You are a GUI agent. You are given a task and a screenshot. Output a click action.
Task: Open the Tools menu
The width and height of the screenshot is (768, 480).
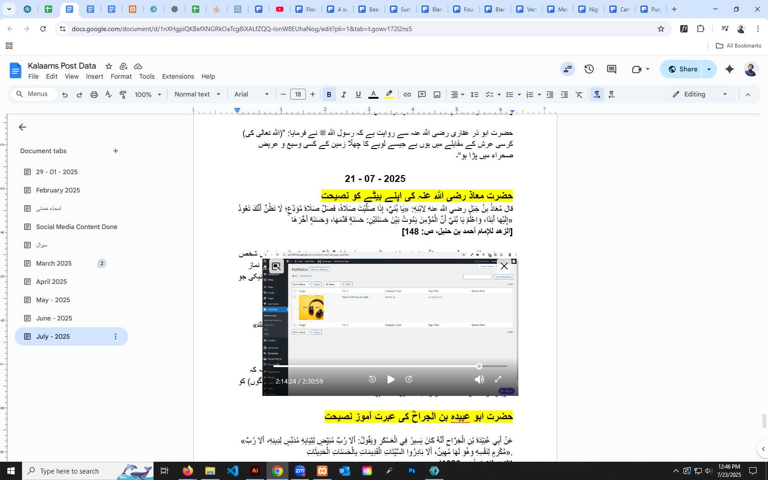pos(147,76)
